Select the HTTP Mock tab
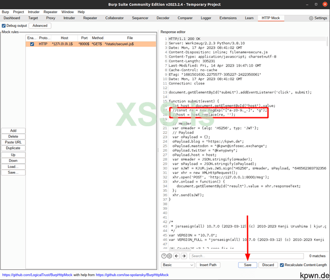The height and width of the screenshot is (280, 330). tap(271, 18)
